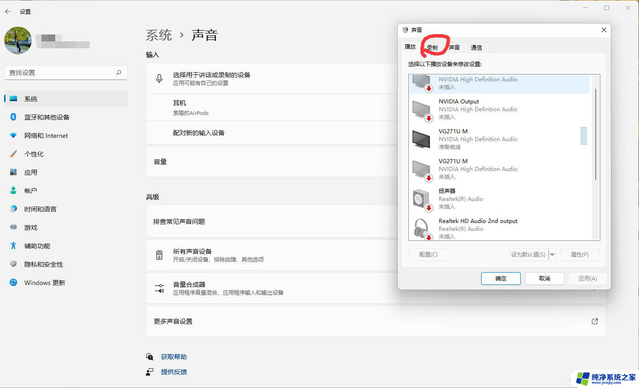Open 隐私和安全性 settings
This screenshot has width=639, height=388.
tap(66, 264)
